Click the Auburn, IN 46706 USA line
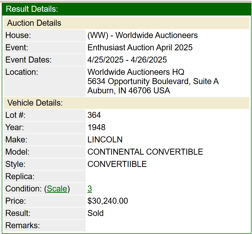Screen dimensions: 252x234 pos(129,90)
